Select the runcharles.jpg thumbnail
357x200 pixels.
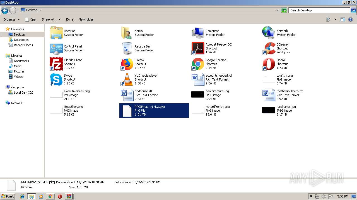[x=269, y=110]
